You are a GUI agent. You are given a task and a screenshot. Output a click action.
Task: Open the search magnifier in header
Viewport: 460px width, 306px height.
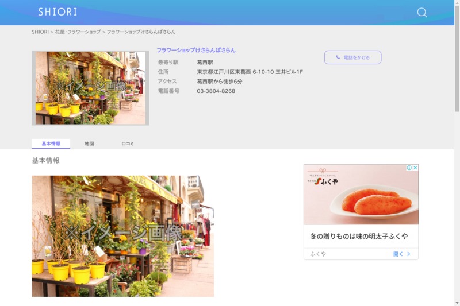click(421, 13)
